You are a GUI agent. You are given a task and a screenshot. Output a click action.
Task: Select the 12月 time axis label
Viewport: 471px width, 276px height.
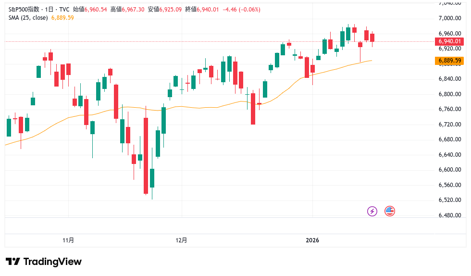click(181, 240)
